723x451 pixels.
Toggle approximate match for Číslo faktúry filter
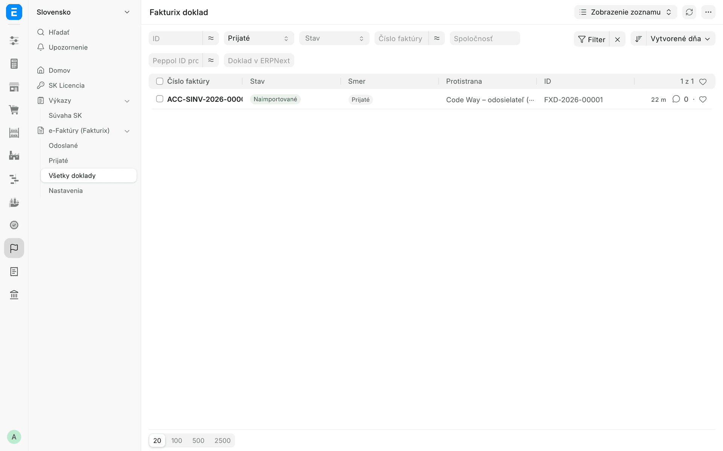(437, 38)
